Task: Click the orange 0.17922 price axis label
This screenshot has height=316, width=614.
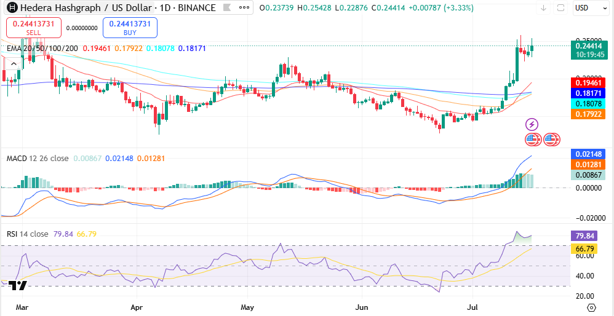Action: (589, 114)
